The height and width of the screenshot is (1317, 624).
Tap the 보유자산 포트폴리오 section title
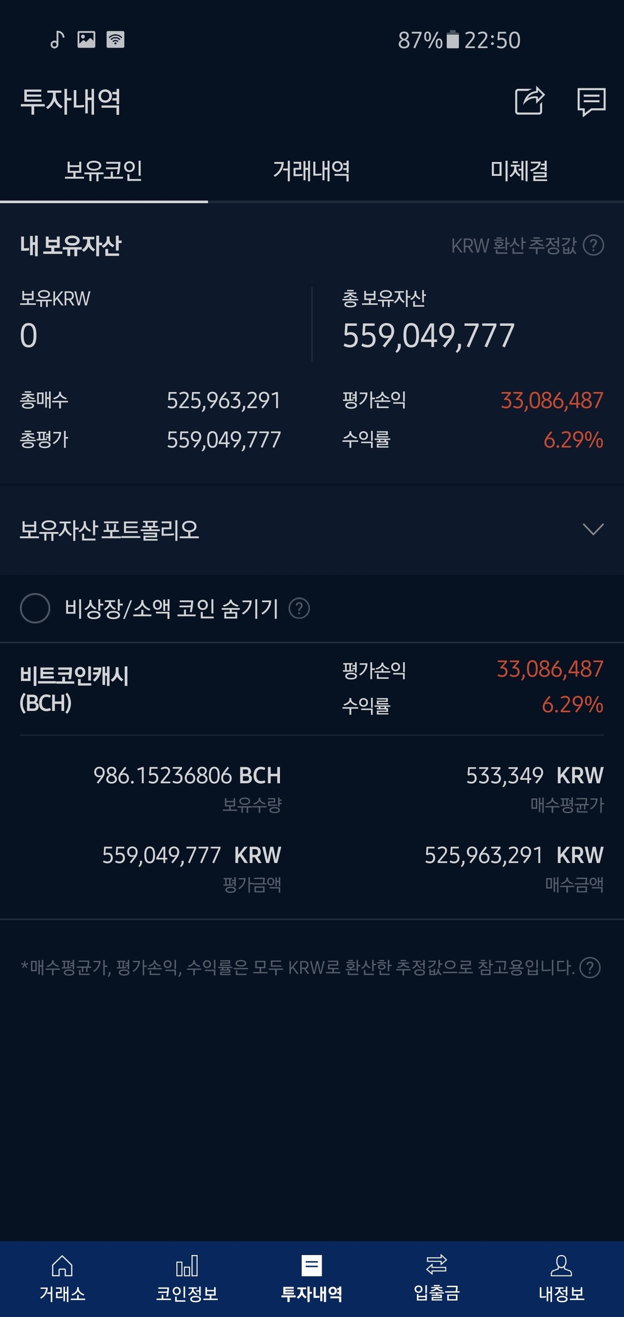109,530
